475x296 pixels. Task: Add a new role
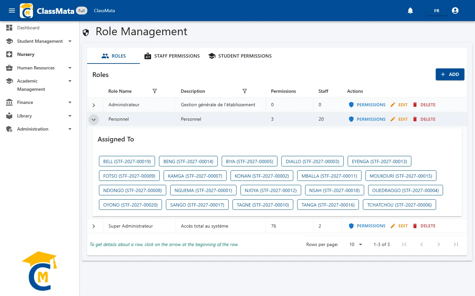click(450, 74)
